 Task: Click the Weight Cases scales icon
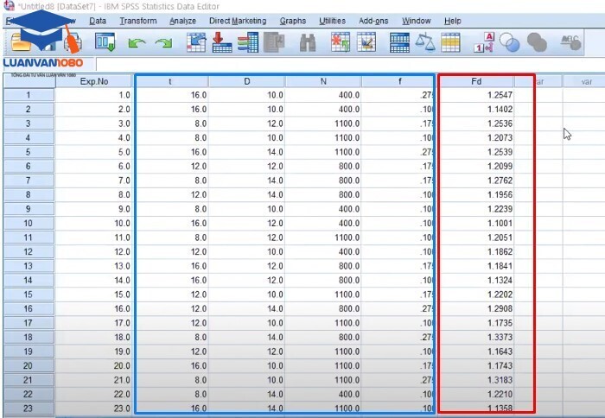[425, 42]
